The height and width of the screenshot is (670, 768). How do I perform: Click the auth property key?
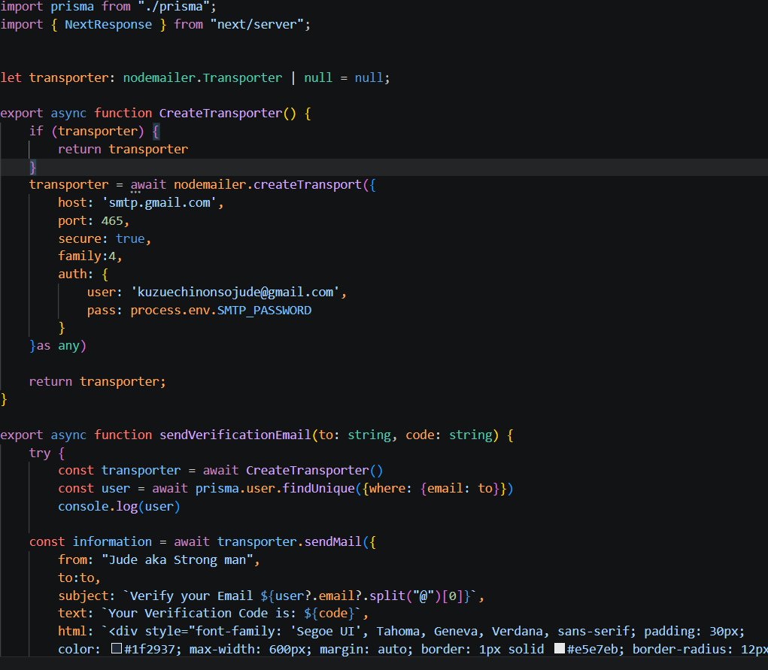(72, 274)
